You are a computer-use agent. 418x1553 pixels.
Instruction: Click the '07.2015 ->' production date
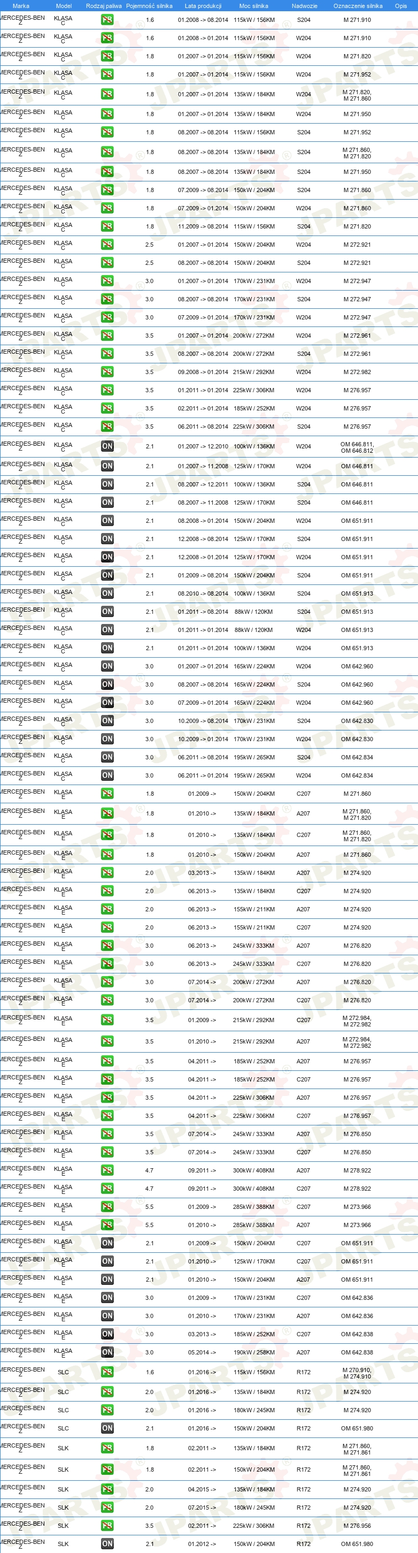pyautogui.click(x=202, y=1507)
